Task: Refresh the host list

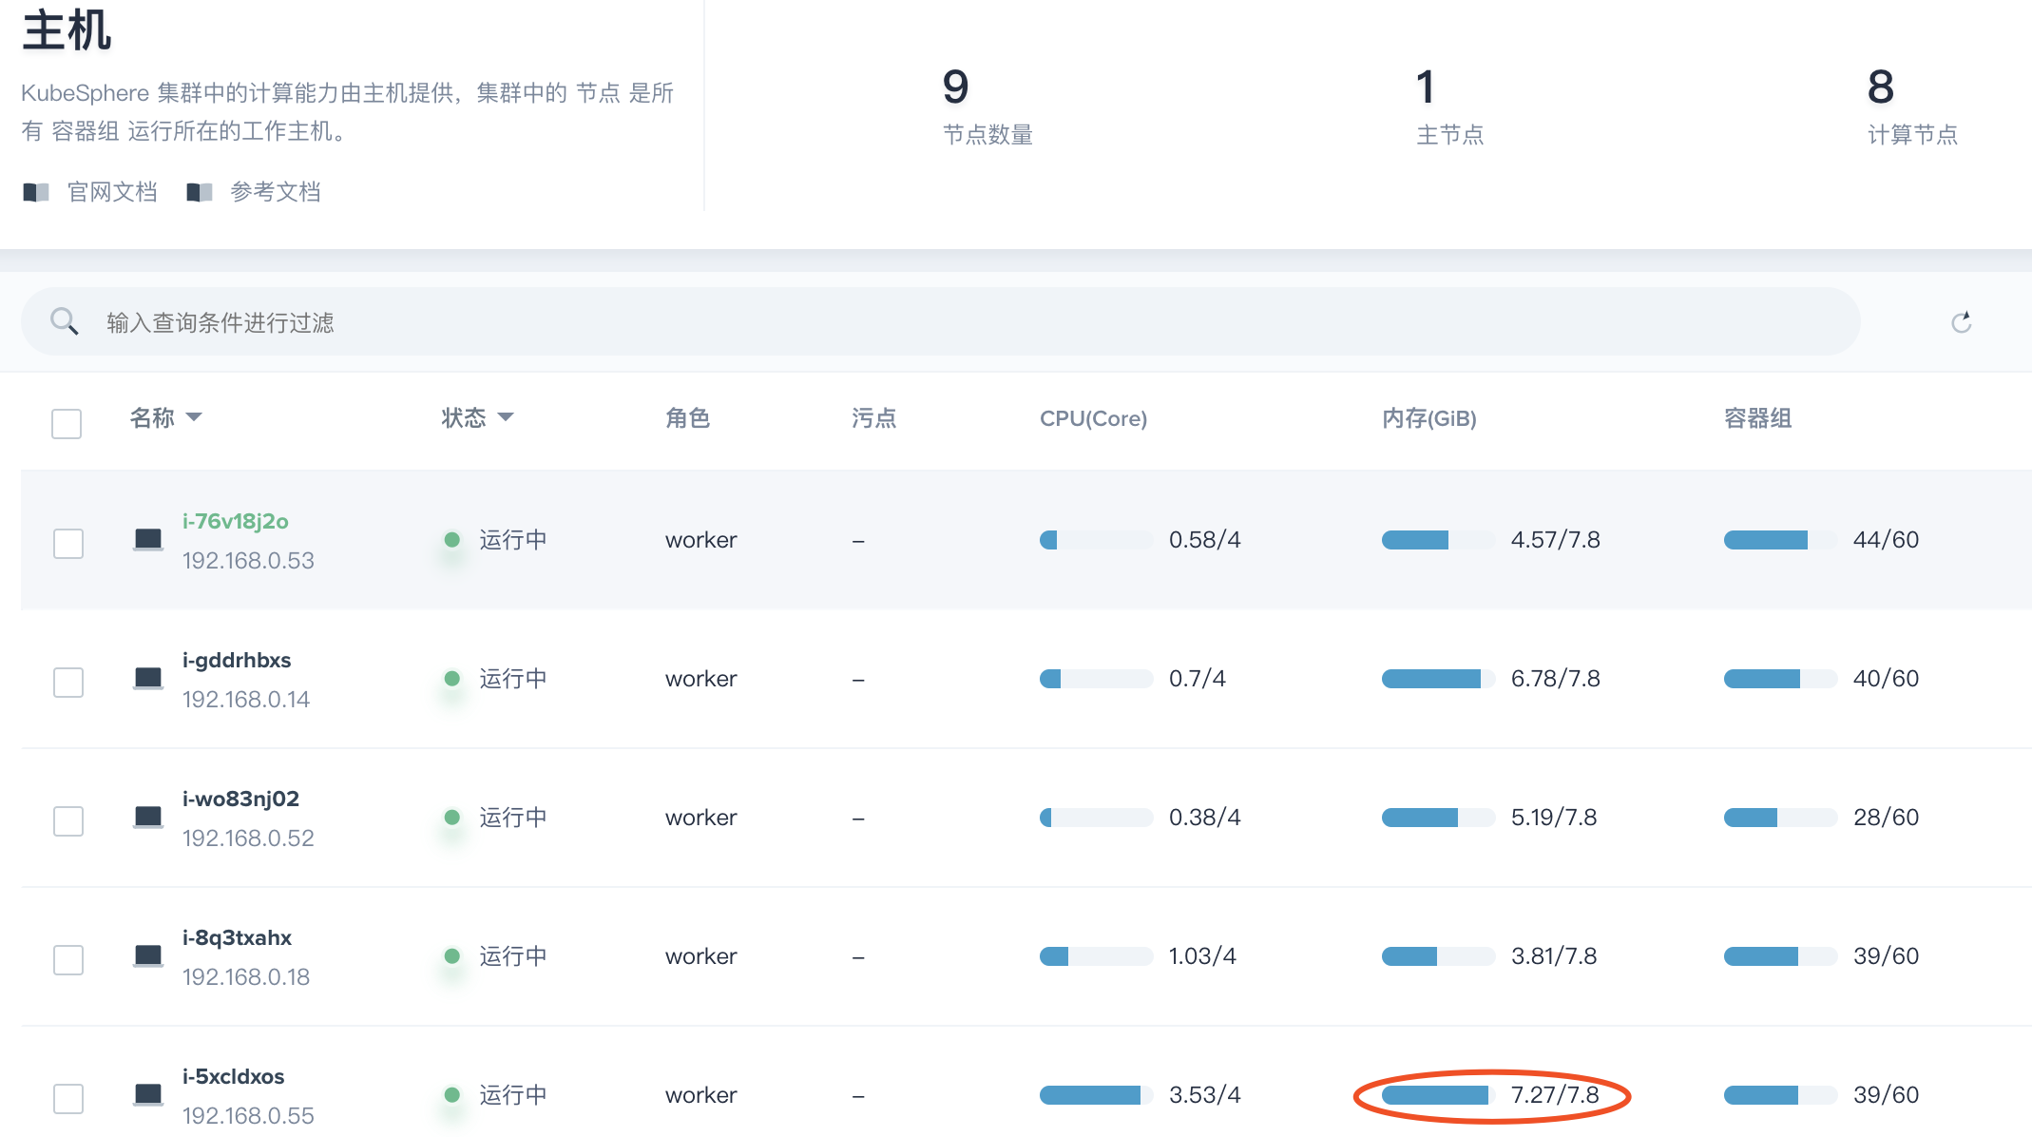Action: pyautogui.click(x=1962, y=322)
